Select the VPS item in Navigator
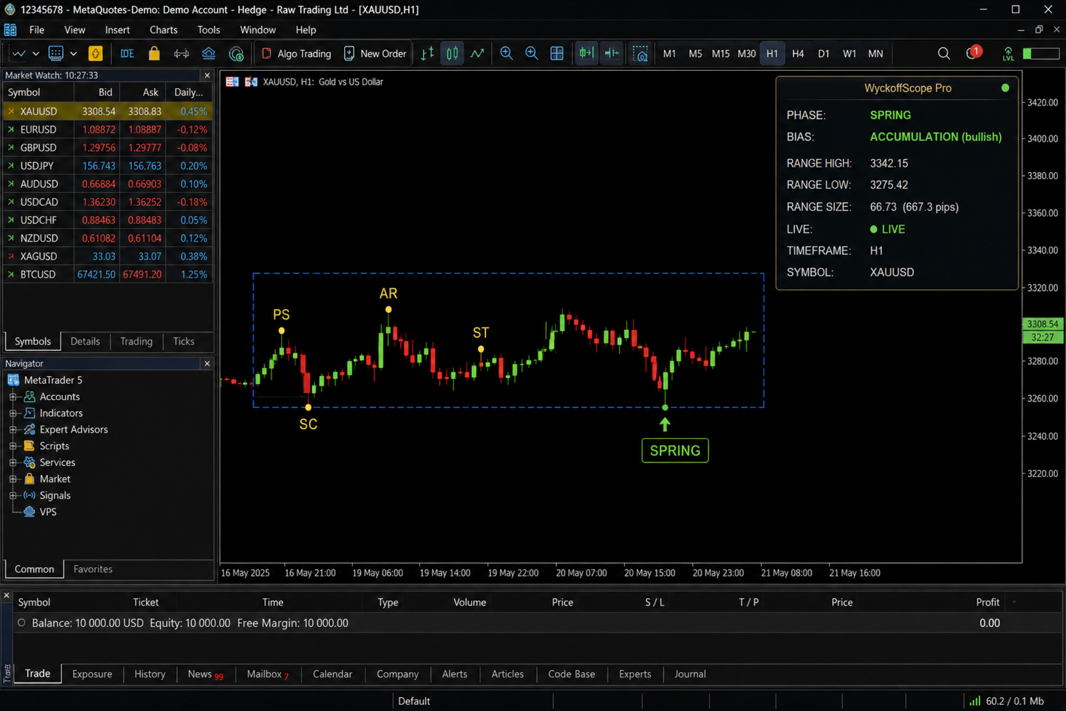The width and height of the screenshot is (1066, 711). pos(40,512)
